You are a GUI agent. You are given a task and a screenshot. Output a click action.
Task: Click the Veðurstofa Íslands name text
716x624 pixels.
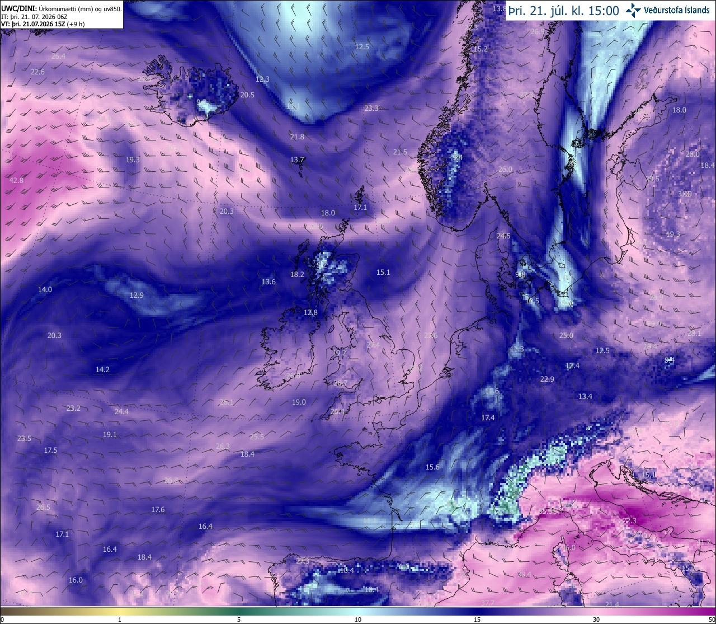click(x=677, y=11)
